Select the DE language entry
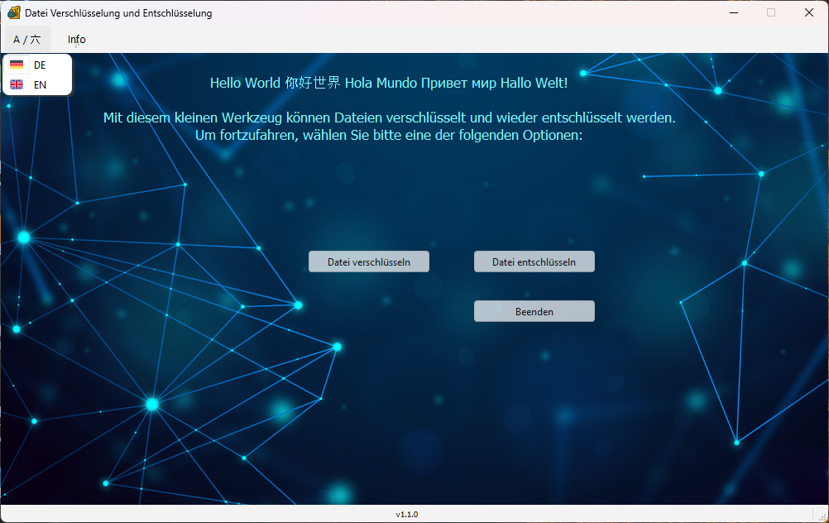 coord(39,65)
